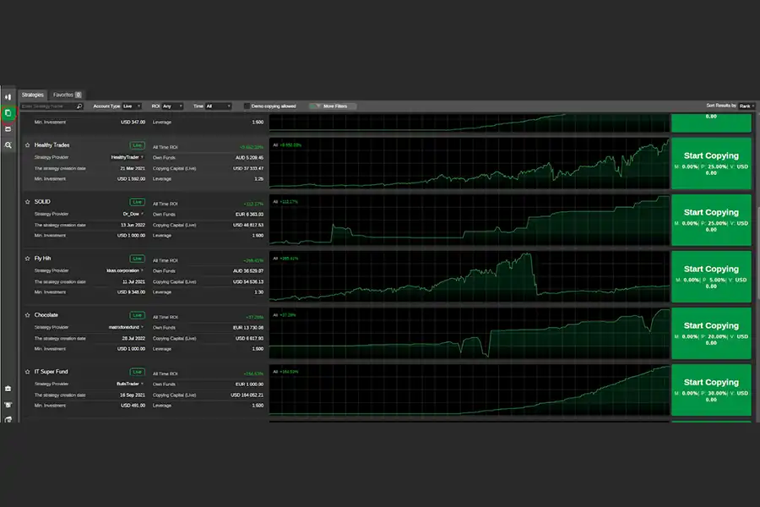Open the Sort Results by Rank dropdown
This screenshot has height=507, width=760.
click(747, 106)
